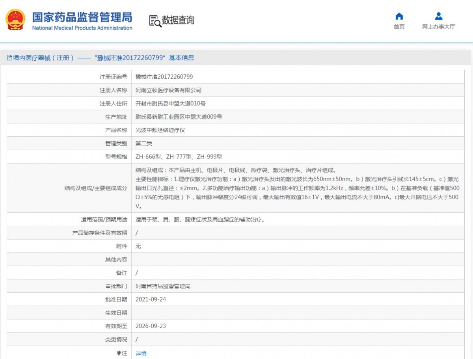Click the 变更情况 label
The image size is (473, 359).
[x=116, y=340]
